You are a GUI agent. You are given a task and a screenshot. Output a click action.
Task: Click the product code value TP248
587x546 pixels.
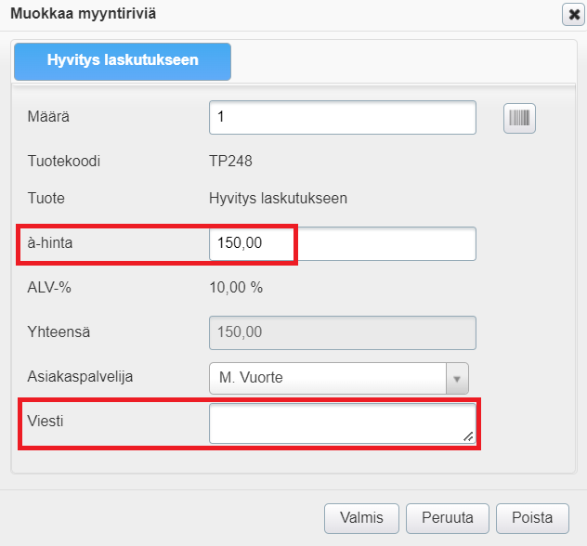[x=230, y=161]
